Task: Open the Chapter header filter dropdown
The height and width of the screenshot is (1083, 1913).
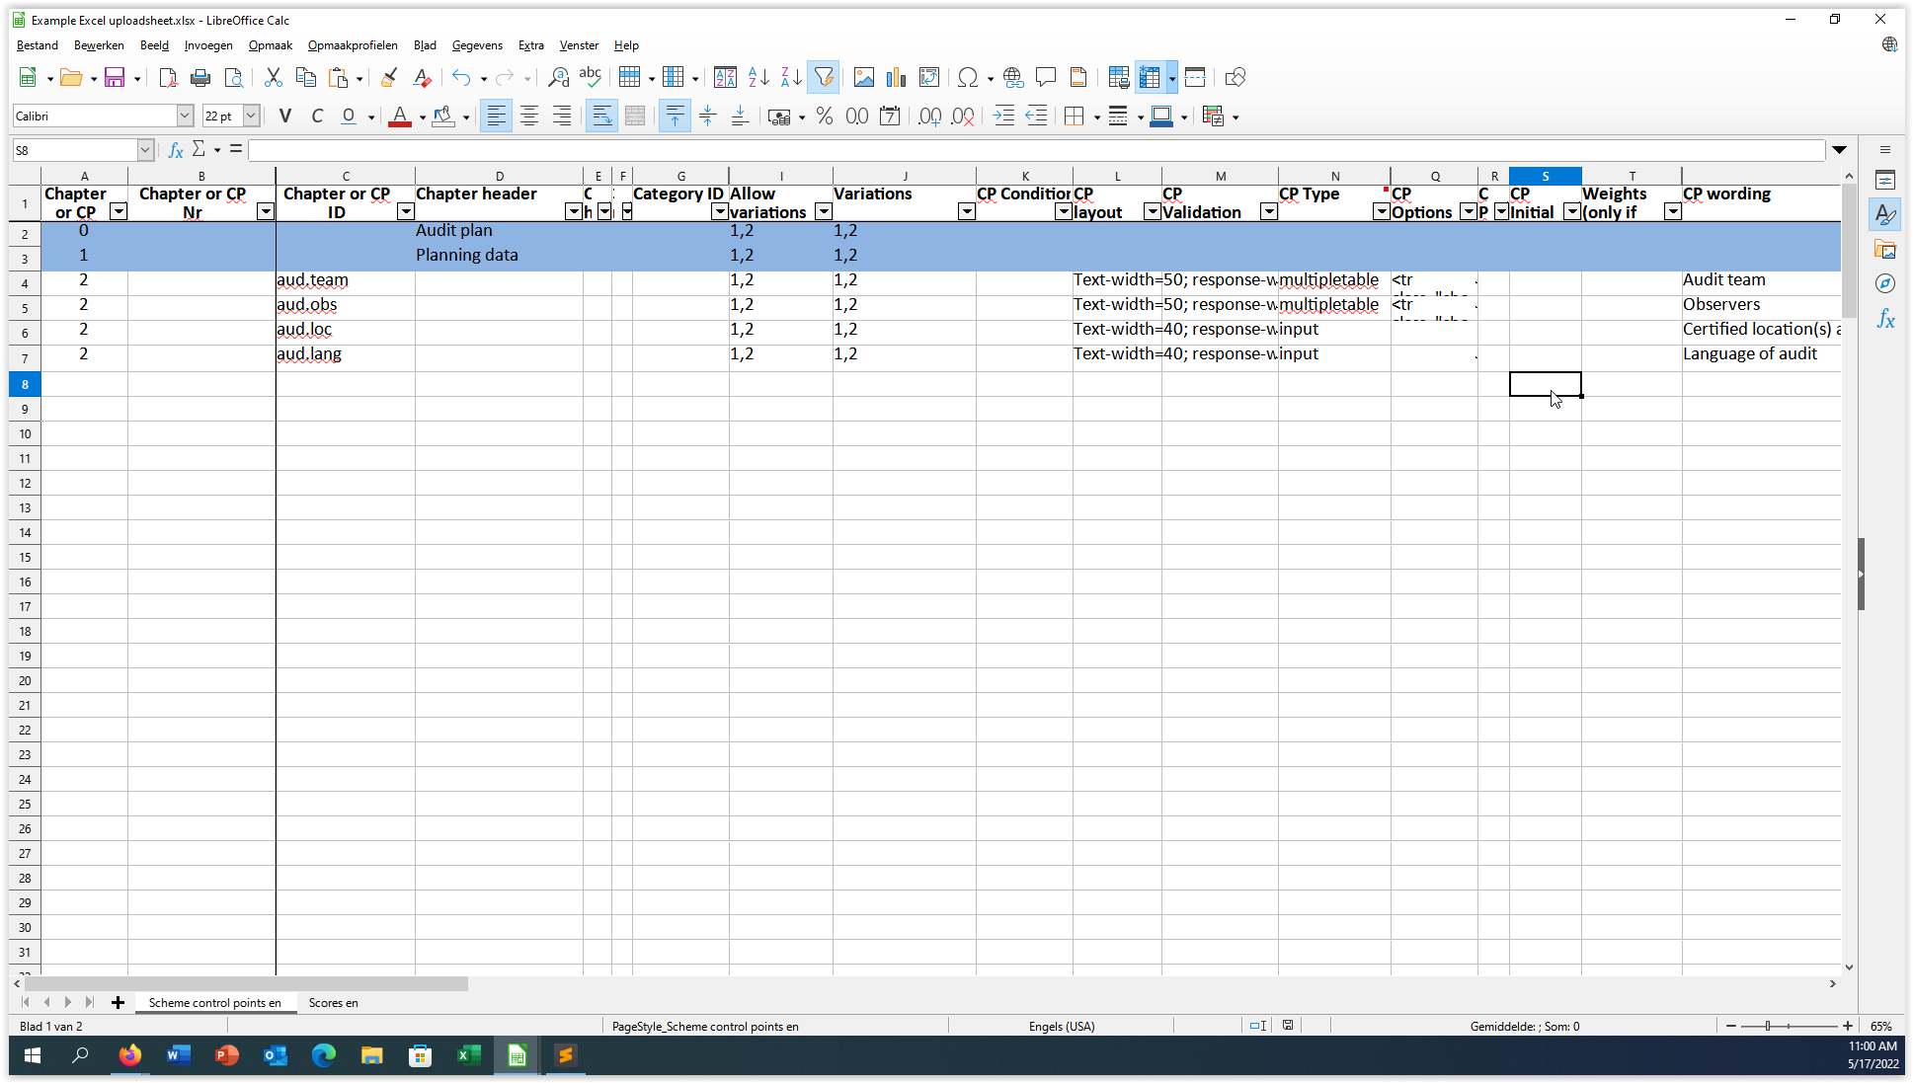Action: coord(573,212)
